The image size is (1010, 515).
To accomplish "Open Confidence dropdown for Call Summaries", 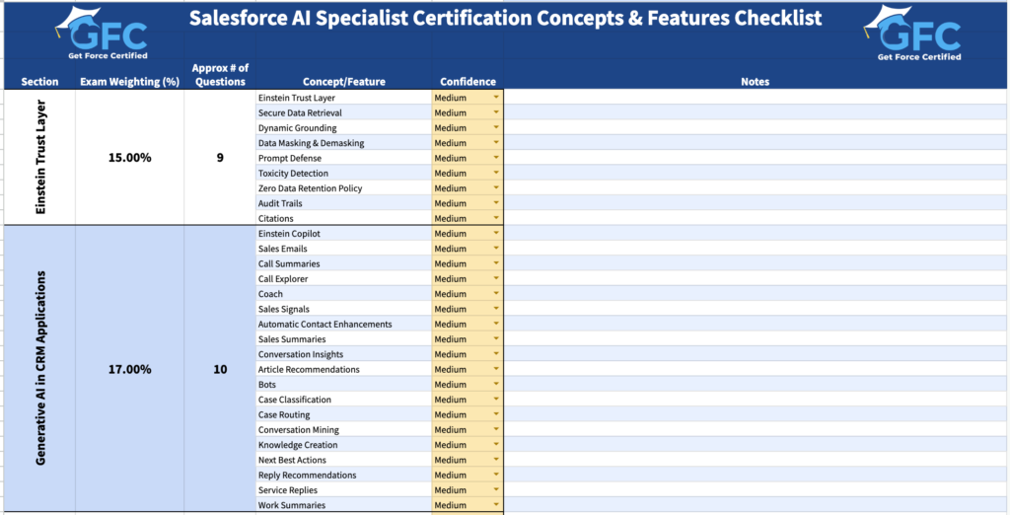I will coord(496,263).
